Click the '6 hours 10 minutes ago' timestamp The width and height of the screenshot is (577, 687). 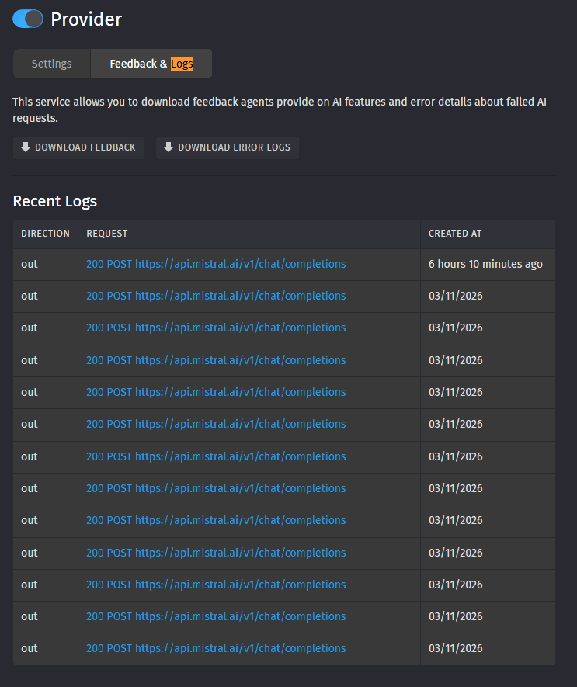point(485,264)
